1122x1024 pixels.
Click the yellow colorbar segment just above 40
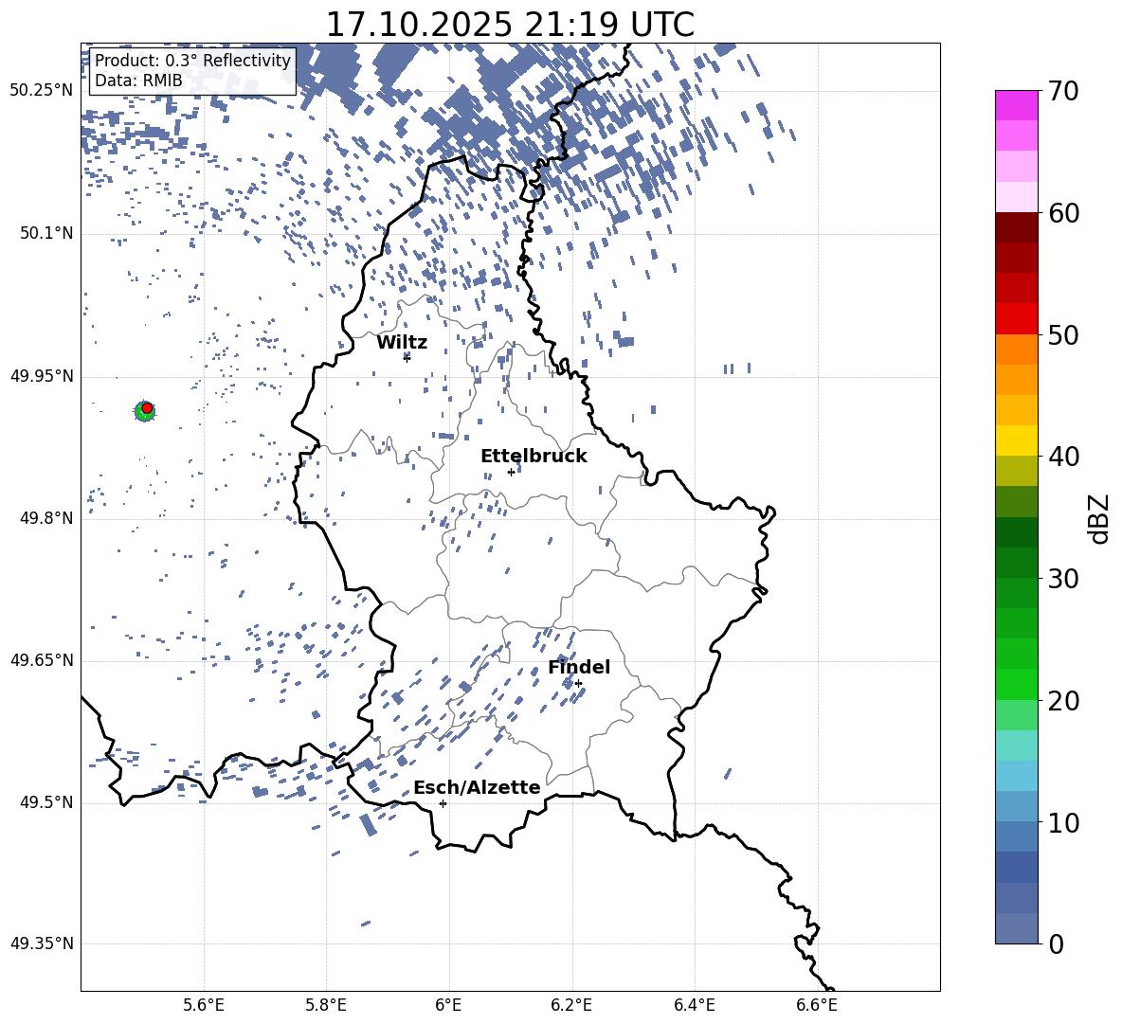[1017, 441]
